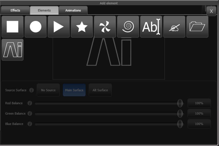Add a star element
Image resolution: width=219 pixels, height=146 pixels.
[82, 26]
